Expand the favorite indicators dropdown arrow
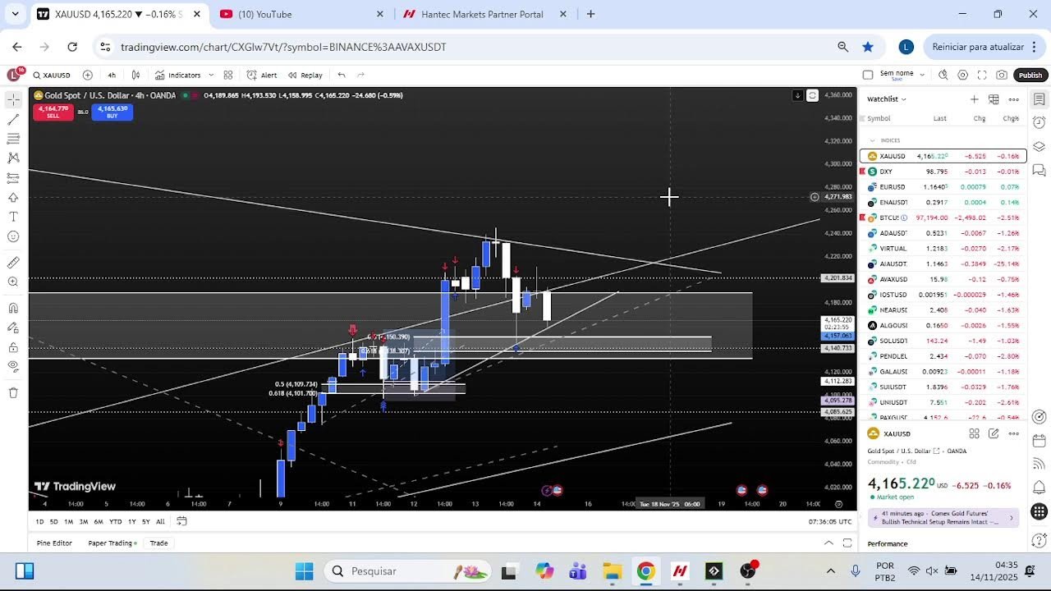1051x591 pixels. (211, 75)
